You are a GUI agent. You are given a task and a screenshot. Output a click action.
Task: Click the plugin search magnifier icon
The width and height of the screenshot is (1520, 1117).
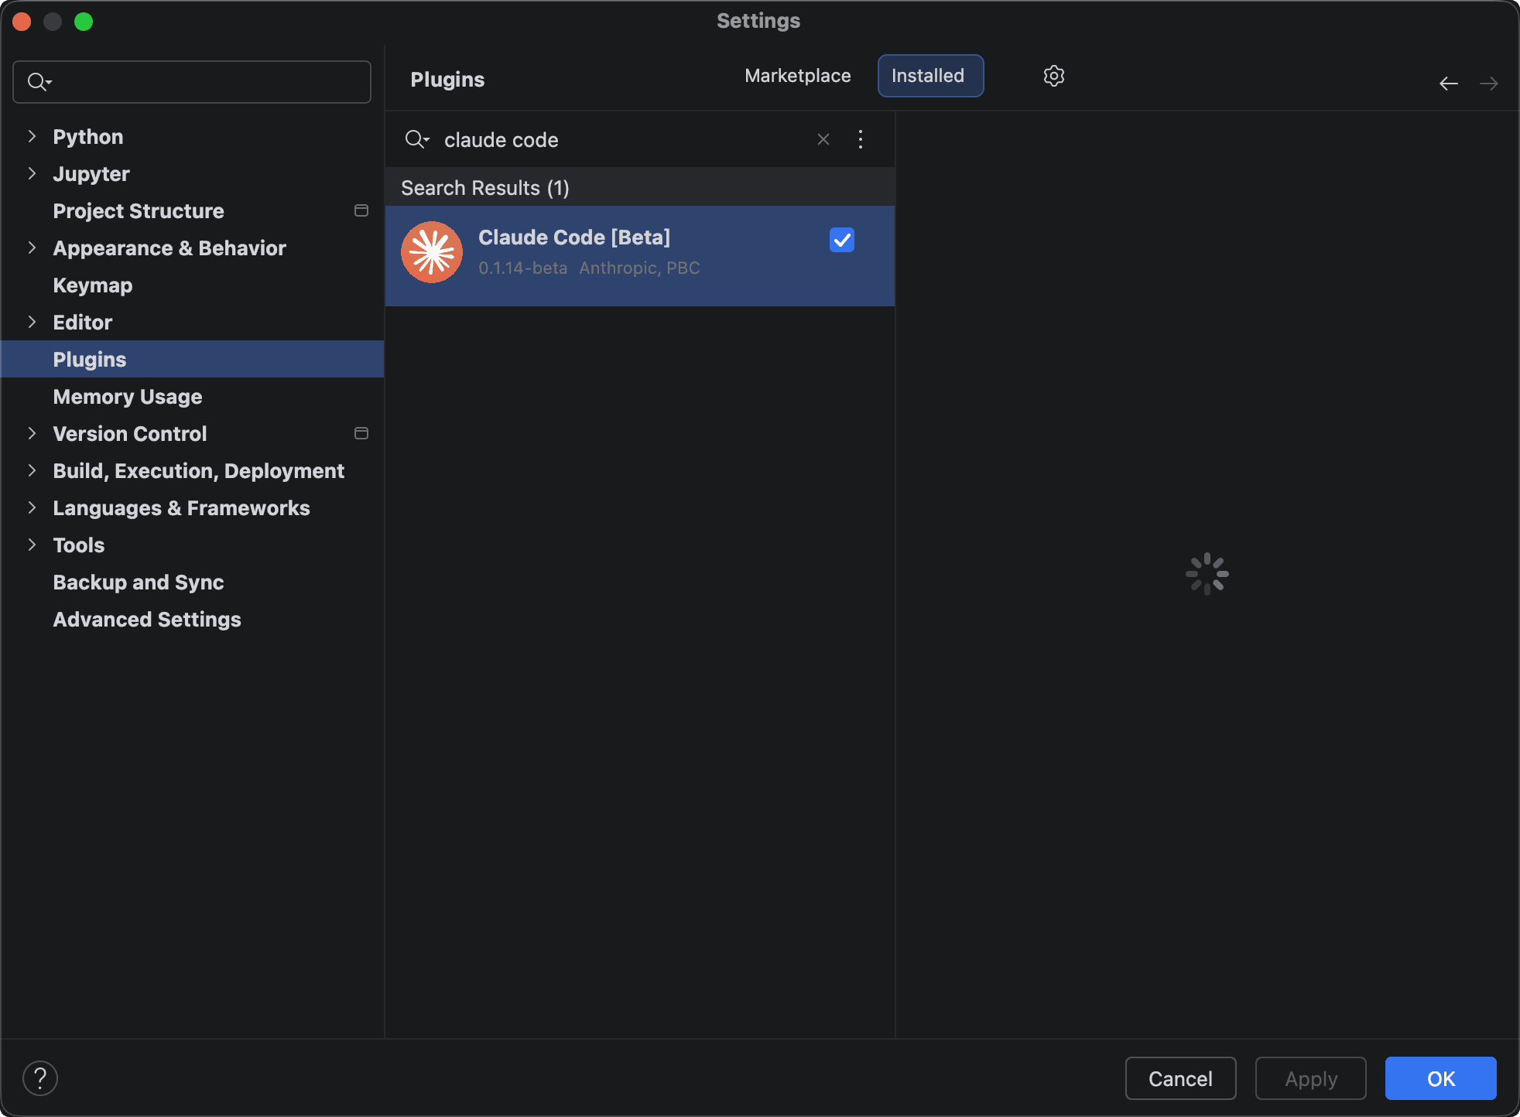(x=416, y=139)
